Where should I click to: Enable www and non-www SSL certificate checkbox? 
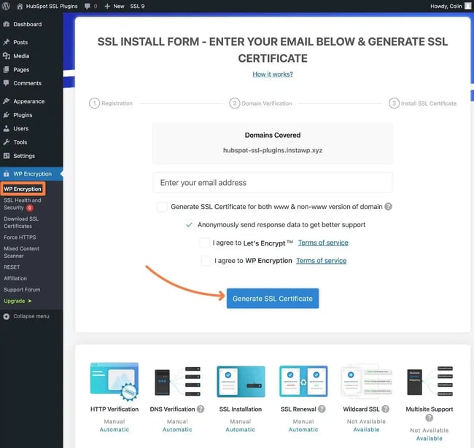pos(162,207)
